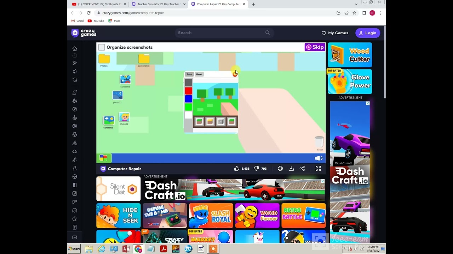Open My Games
Viewport: 453px width, 254px height.
[x=335, y=33]
